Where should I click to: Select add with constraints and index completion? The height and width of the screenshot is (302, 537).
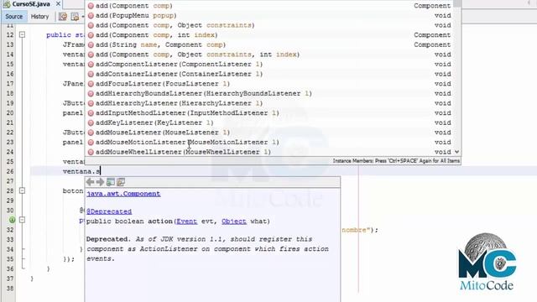pyautogui.click(x=270, y=55)
